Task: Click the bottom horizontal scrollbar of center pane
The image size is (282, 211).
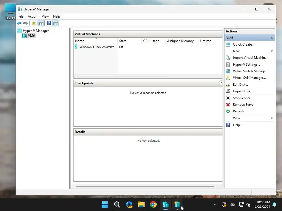Action: click(145, 186)
